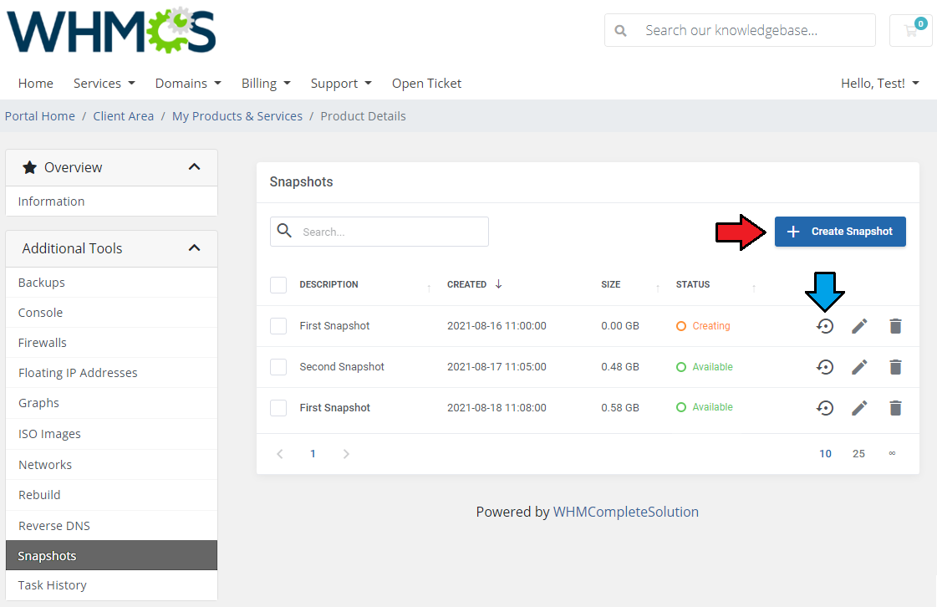Open Reverse DNS in sidebar

[111, 526]
